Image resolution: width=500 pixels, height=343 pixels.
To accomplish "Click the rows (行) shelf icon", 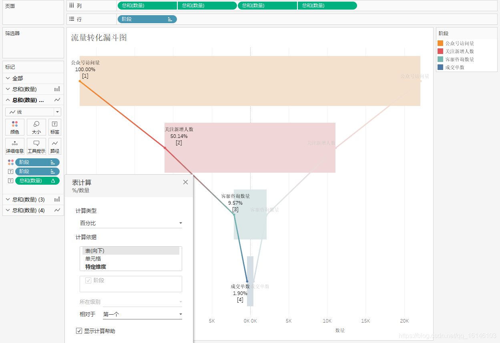I will (x=71, y=19).
